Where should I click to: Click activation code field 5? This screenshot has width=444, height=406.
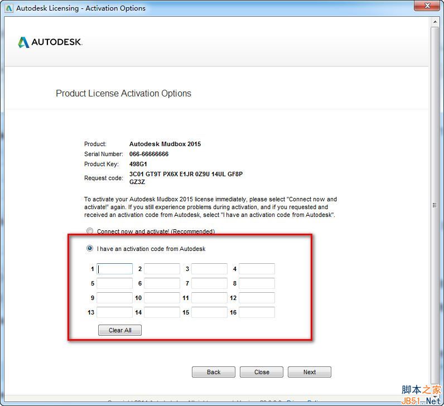pyautogui.click(x=115, y=283)
